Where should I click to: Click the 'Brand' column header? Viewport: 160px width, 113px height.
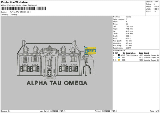[146, 53]
